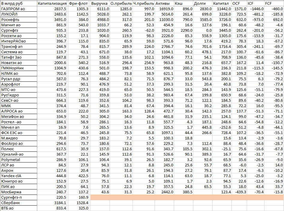The width and height of the screenshot is (284, 211).
Task: Click the 'ММК' row label
Action: pos(19,106)
